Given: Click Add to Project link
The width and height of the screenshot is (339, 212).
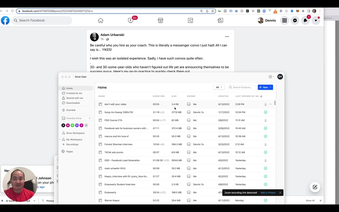Looking at the screenshot, I should pos(268,193).
